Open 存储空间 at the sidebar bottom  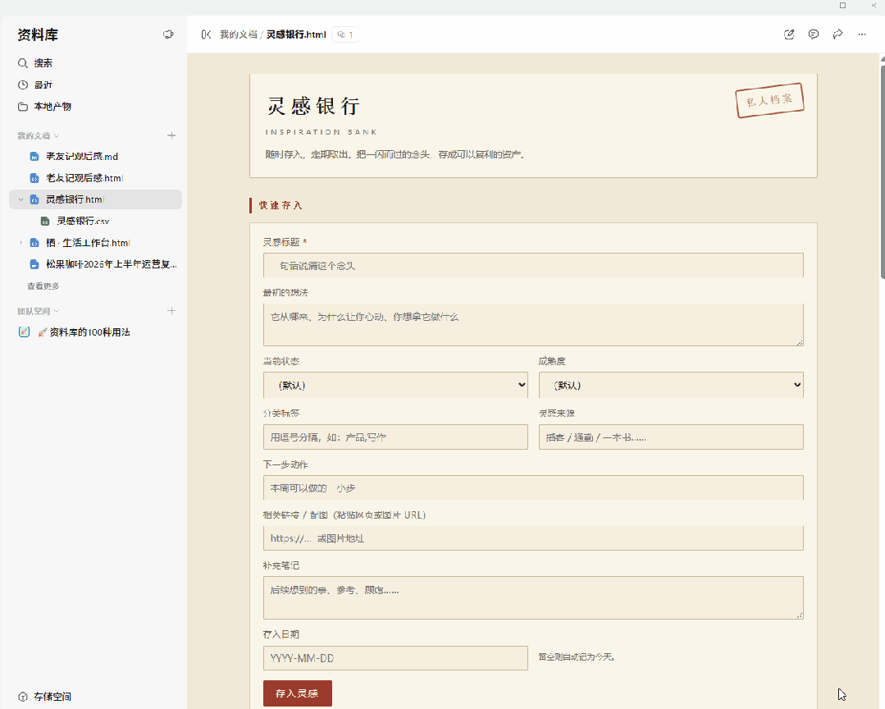(x=52, y=697)
